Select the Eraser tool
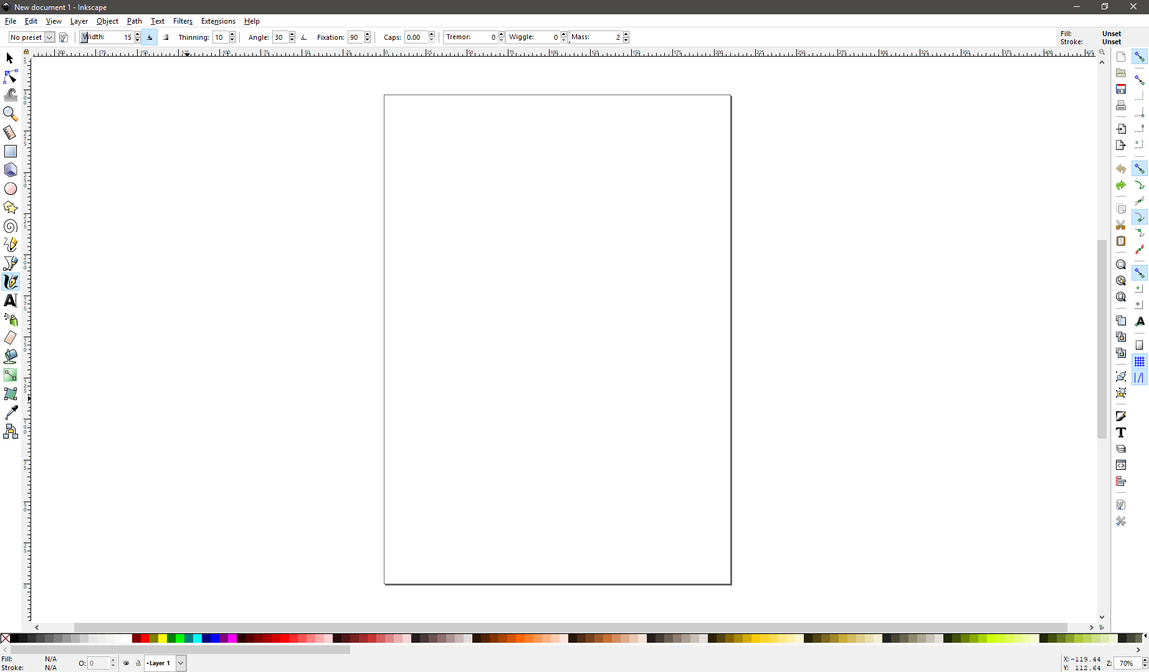The height and width of the screenshot is (672, 1149). tap(11, 338)
